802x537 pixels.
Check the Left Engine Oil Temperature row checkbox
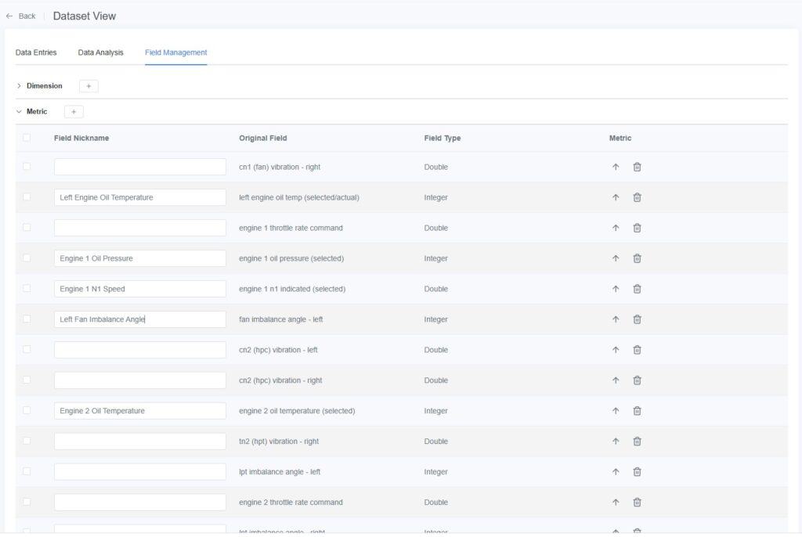coord(27,197)
